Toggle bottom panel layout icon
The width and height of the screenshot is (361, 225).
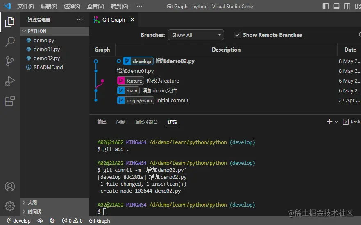pyautogui.click(x=336, y=6)
